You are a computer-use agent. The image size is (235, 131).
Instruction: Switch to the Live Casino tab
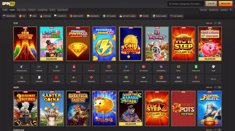(21, 10)
